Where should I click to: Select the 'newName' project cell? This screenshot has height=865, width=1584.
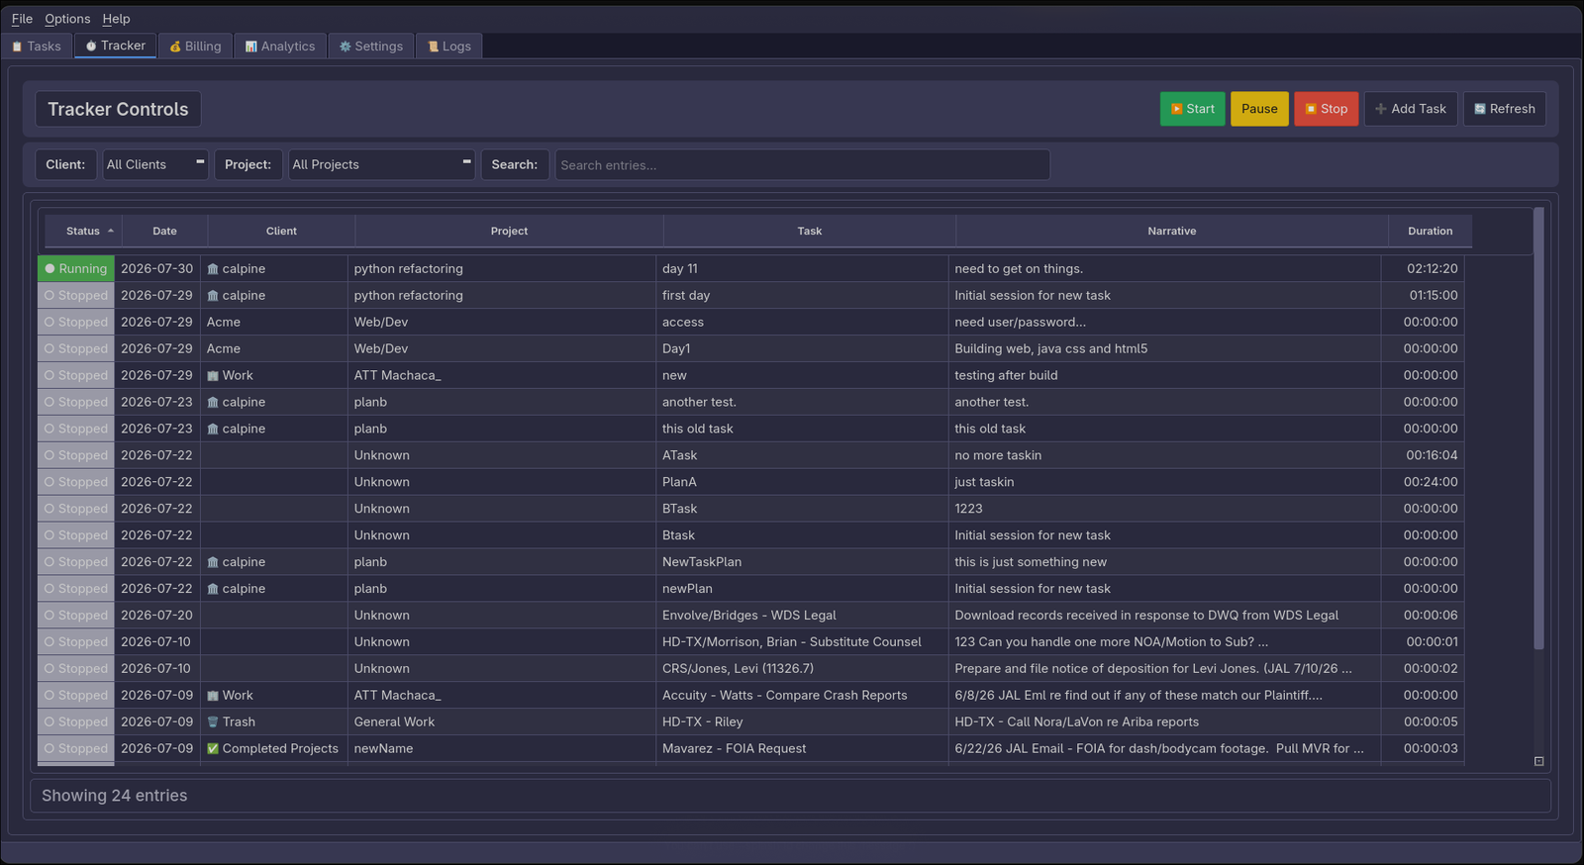tap(502, 748)
